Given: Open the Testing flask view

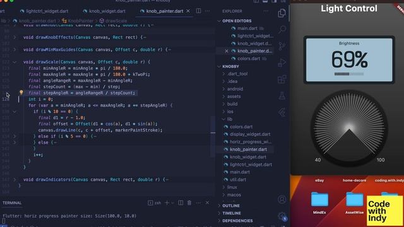Looking at the screenshot, I should (282, 96).
